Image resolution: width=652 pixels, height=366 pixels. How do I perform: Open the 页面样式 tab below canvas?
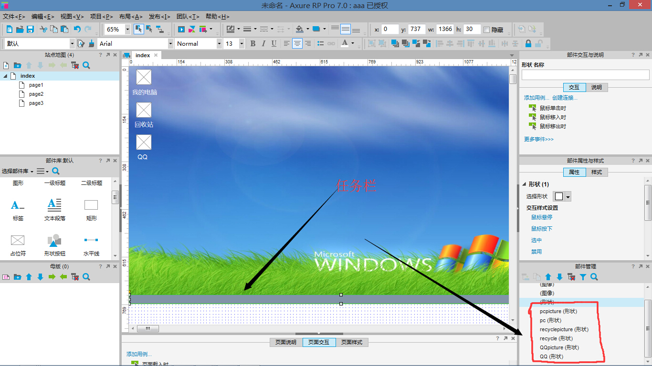(352, 342)
